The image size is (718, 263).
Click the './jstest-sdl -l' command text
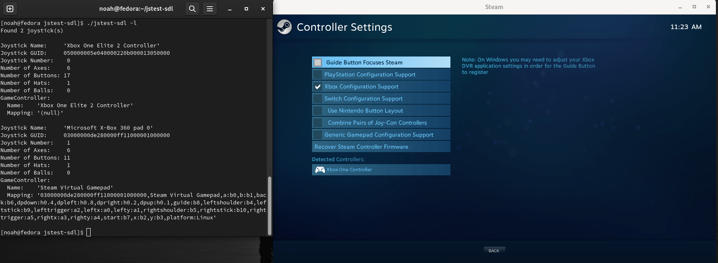coord(112,23)
